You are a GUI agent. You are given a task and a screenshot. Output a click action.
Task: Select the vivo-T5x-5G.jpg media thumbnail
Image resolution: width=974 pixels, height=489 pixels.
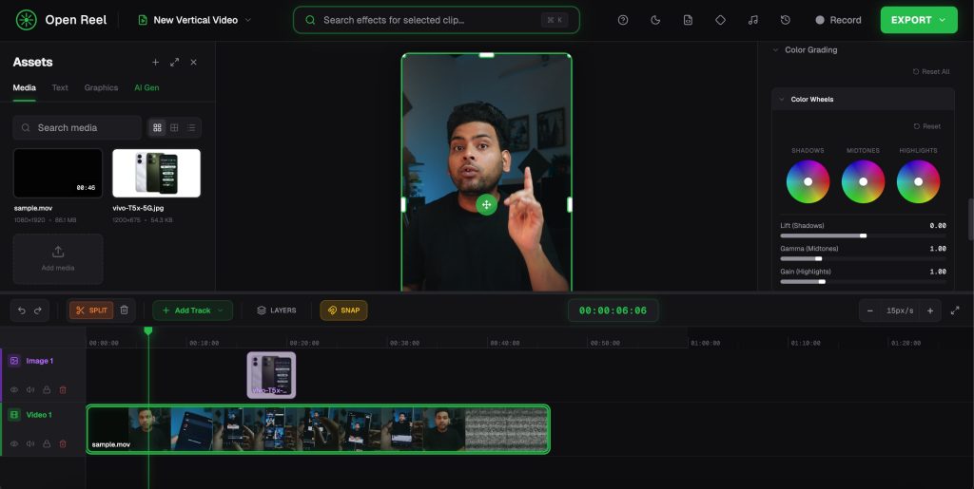[x=157, y=173]
